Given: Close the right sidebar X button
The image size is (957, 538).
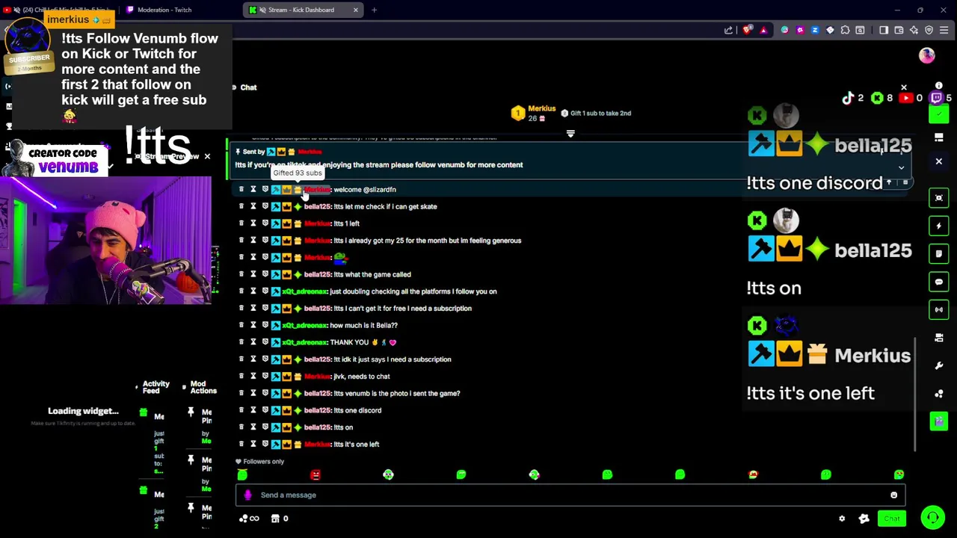Looking at the screenshot, I should click(939, 161).
